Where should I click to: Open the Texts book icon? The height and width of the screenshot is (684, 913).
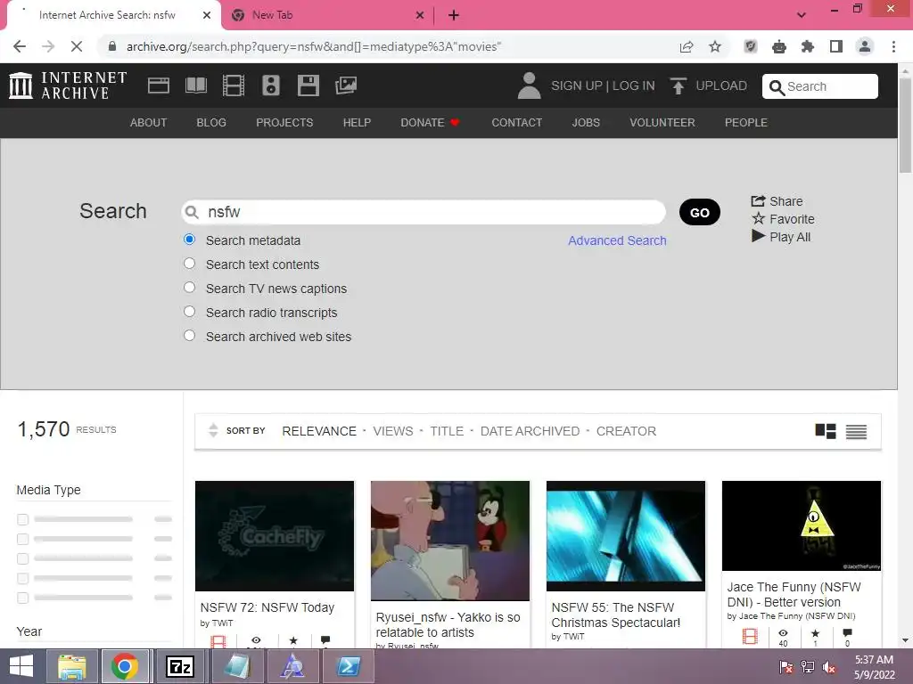pos(195,85)
